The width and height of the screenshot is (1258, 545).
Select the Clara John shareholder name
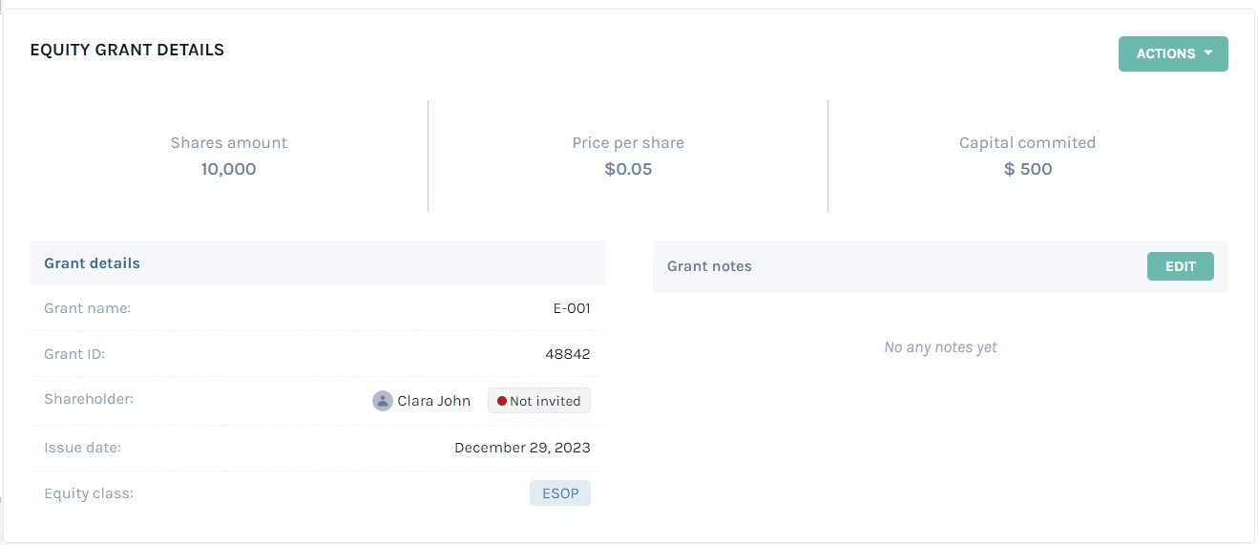click(x=434, y=401)
